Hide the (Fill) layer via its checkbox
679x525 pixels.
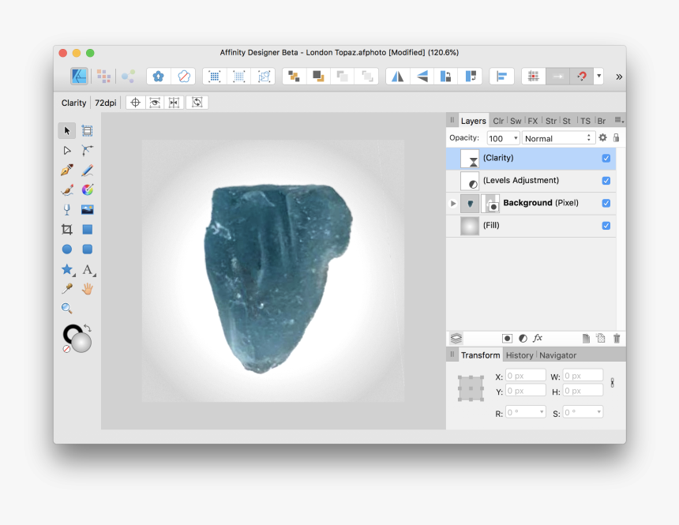(606, 225)
